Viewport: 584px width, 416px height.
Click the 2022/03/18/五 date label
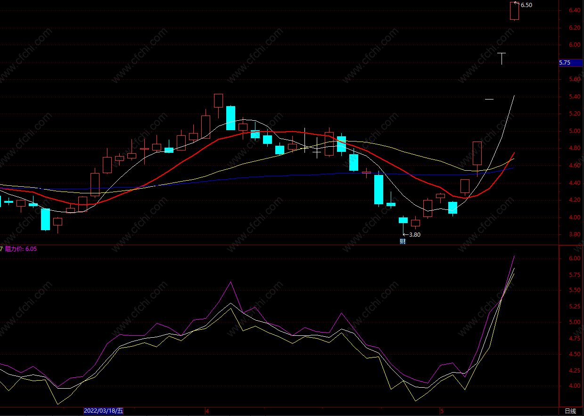(x=103, y=411)
